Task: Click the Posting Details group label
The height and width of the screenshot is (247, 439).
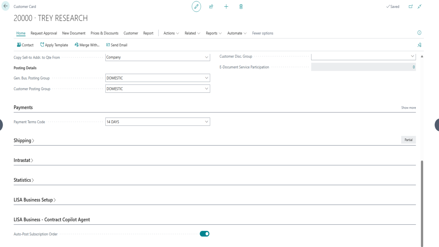Action: tap(25, 68)
